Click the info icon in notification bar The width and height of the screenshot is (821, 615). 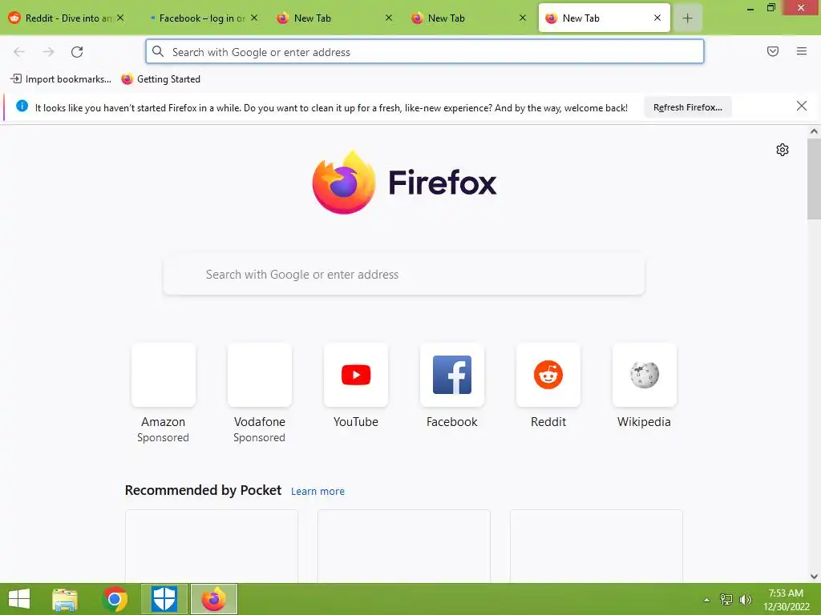22,107
